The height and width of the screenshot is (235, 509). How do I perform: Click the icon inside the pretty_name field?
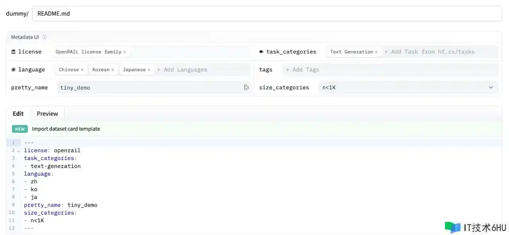click(x=246, y=87)
